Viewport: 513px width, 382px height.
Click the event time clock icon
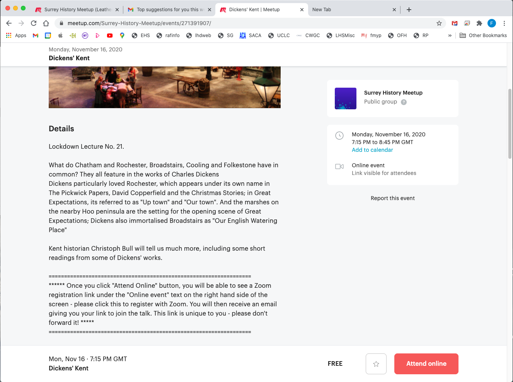[339, 136]
